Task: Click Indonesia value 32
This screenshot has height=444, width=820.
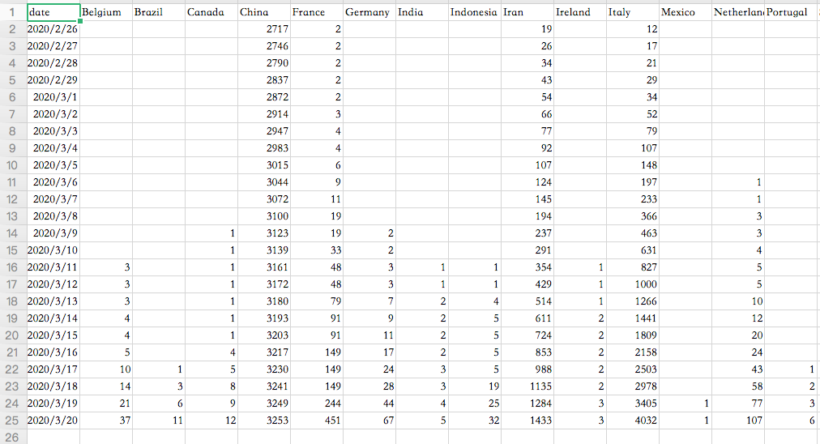Action: [476, 421]
